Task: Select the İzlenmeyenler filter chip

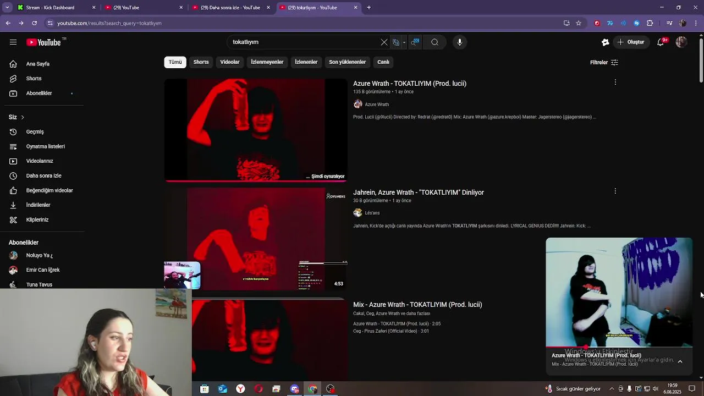Action: point(267,62)
